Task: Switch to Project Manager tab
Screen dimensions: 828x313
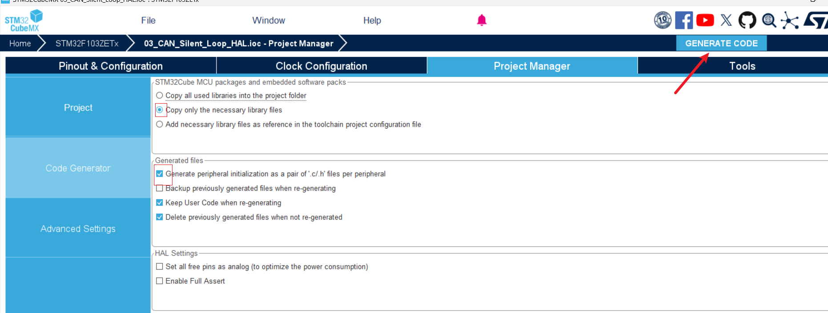Action: click(x=532, y=66)
